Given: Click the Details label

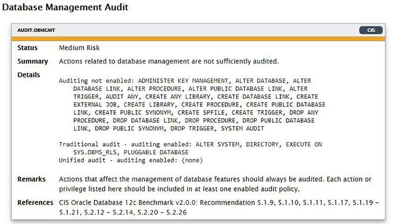Looking at the screenshot, I should coord(28,75).
